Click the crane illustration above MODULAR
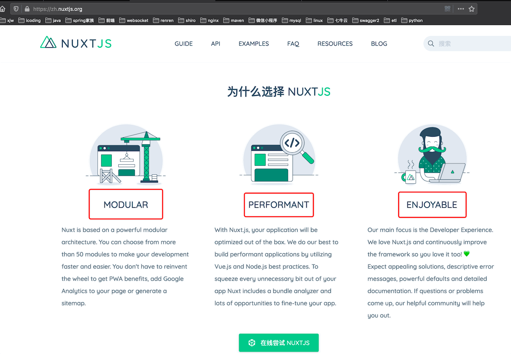The height and width of the screenshot is (354, 511). pos(126,155)
